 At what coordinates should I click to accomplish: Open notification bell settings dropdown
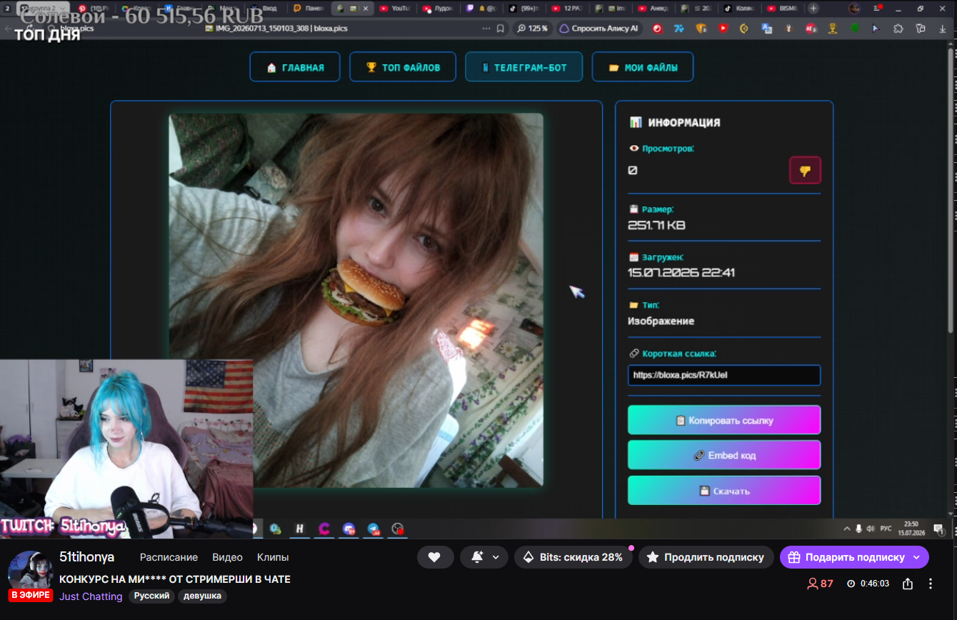(x=484, y=557)
